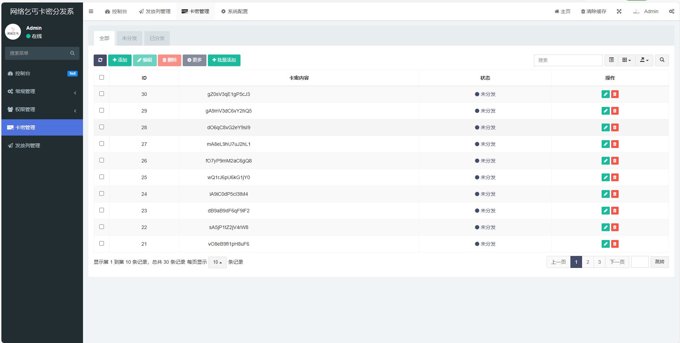Tick the checkbox for card ID 27

(101, 144)
